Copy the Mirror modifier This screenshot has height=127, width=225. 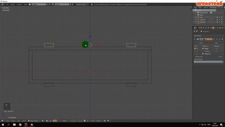(x=216, y=43)
